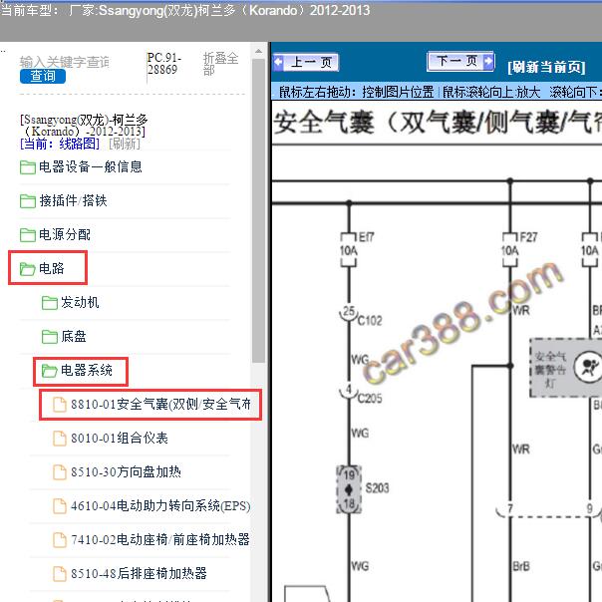This screenshot has width=602, height=602.
Task: Click the C205 connector label in diagram
Action: coord(370,399)
